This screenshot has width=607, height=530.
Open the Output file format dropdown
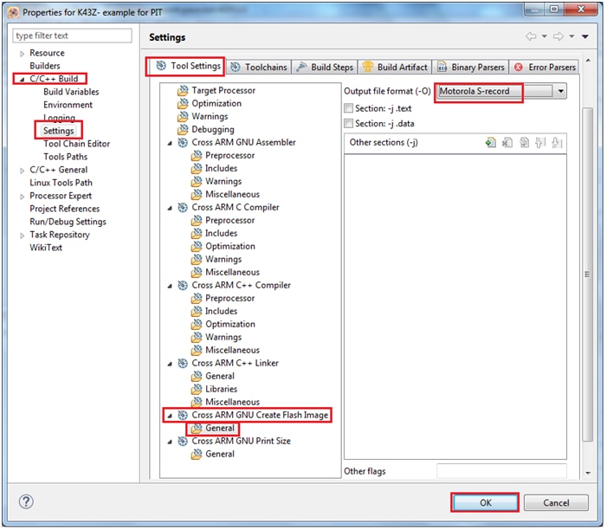click(x=560, y=92)
